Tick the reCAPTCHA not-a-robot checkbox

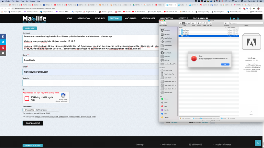pyautogui.click(x=27, y=99)
